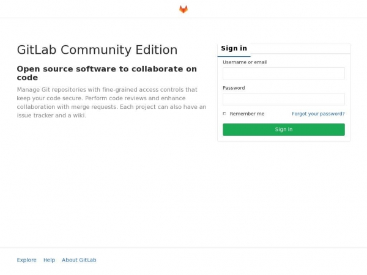Select the Sign in tab
The image size is (367, 275).
click(x=234, y=48)
